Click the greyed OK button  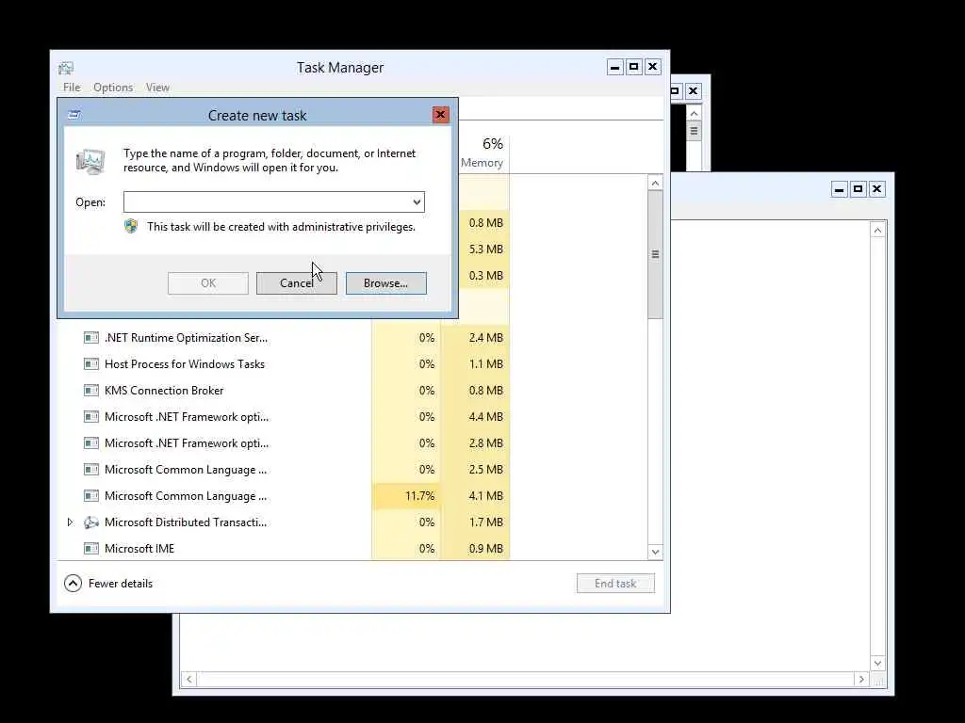tap(208, 283)
